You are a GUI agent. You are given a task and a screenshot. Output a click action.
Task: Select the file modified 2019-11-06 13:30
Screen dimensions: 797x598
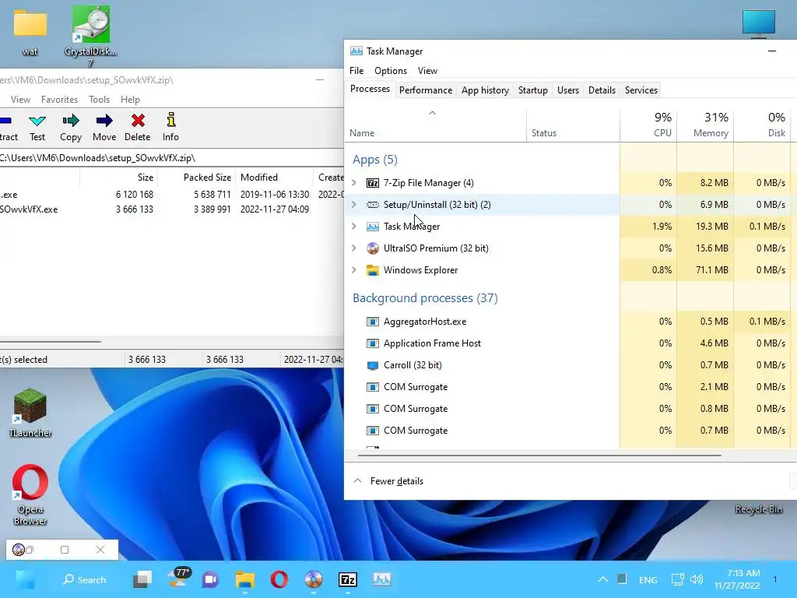tap(172, 194)
